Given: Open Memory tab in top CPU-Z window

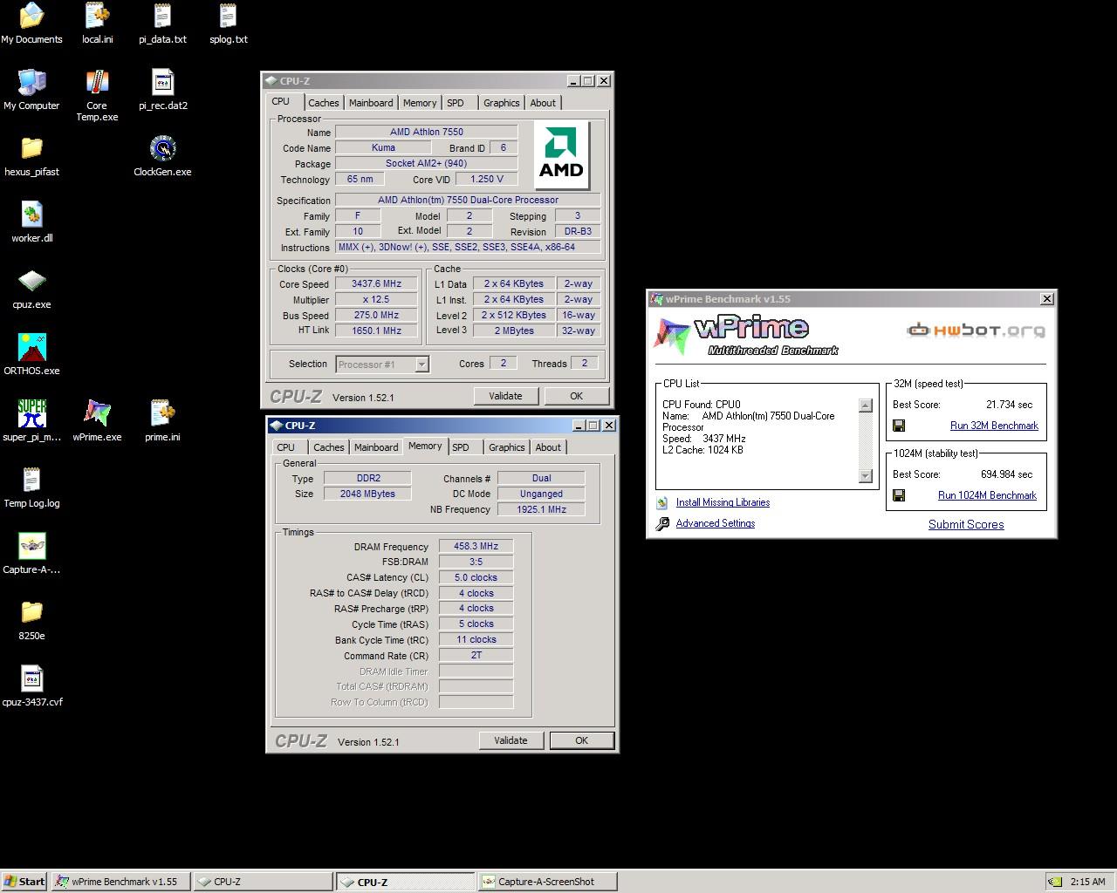Looking at the screenshot, I should pos(420,103).
